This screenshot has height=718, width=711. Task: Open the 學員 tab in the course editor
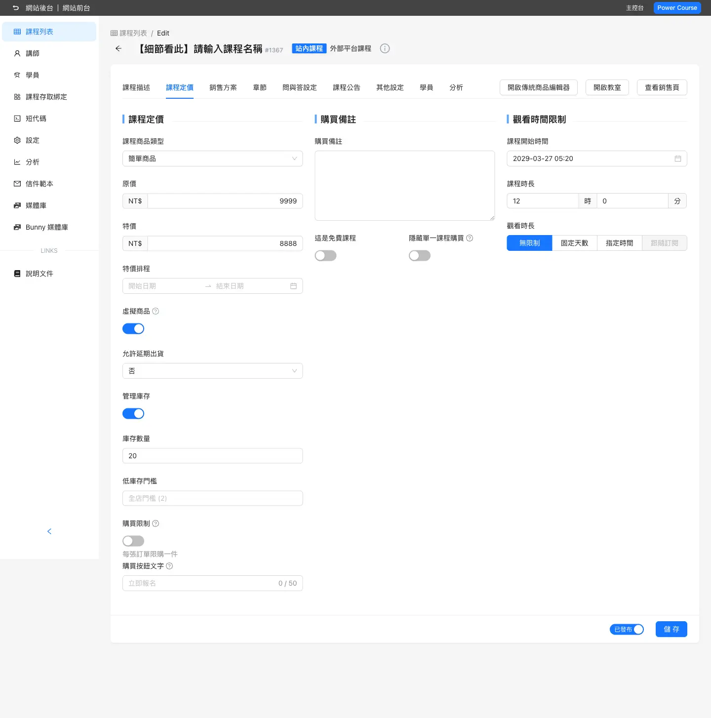tap(427, 87)
